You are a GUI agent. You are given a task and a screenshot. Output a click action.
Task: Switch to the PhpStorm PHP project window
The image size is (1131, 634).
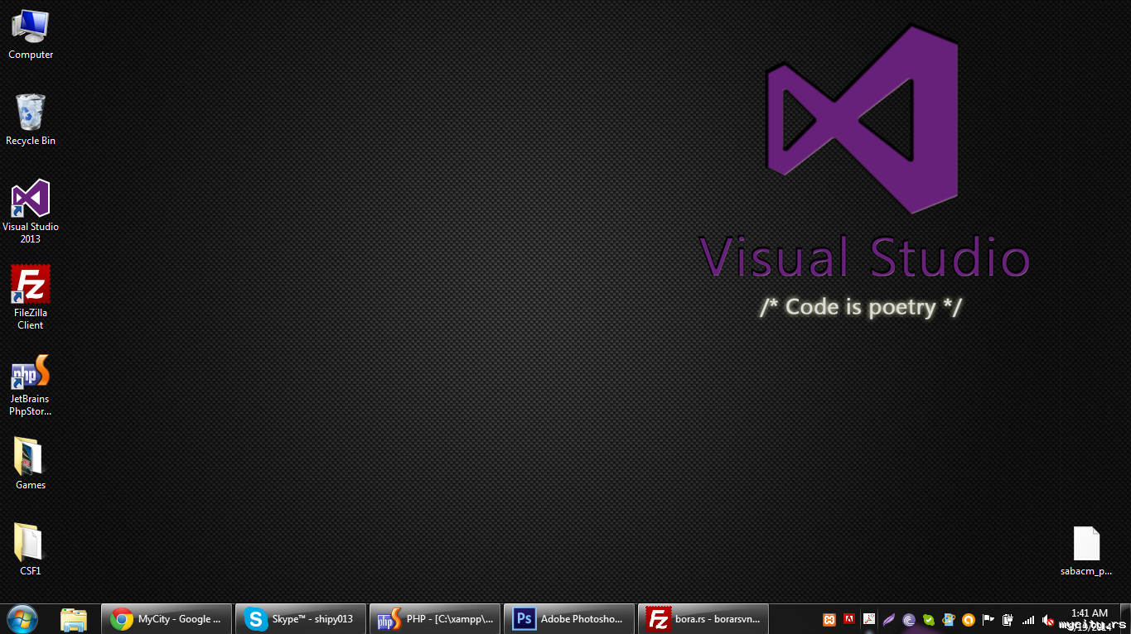click(435, 619)
